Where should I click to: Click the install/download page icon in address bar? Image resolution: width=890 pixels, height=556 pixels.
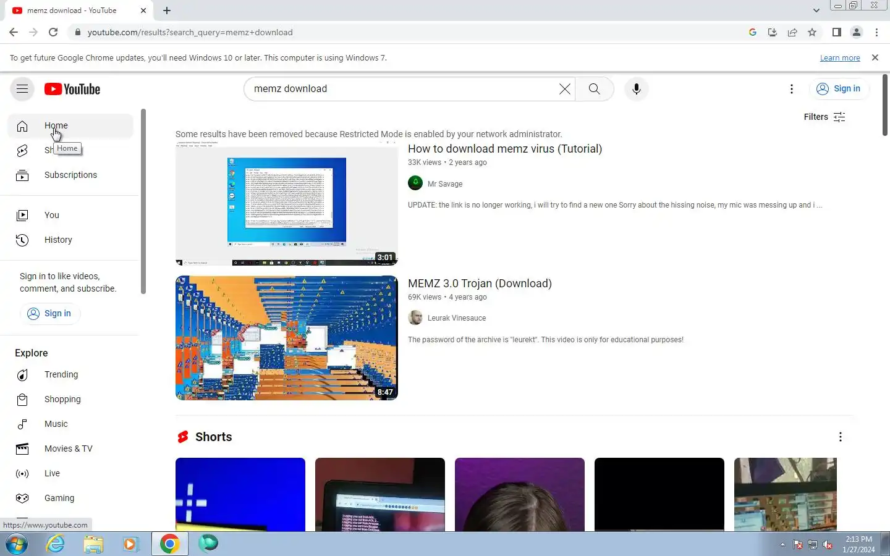(x=772, y=32)
